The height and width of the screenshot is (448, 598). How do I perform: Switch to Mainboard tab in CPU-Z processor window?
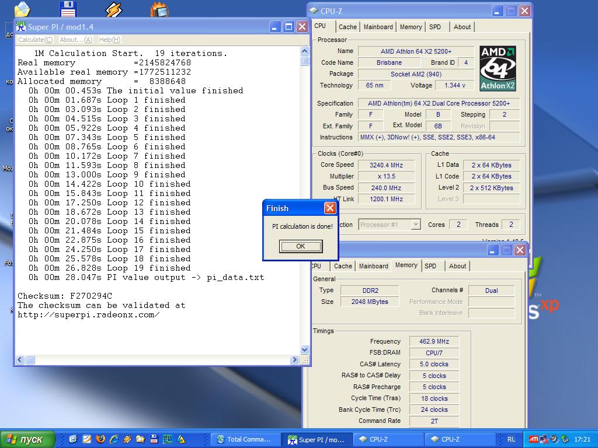pos(378,27)
